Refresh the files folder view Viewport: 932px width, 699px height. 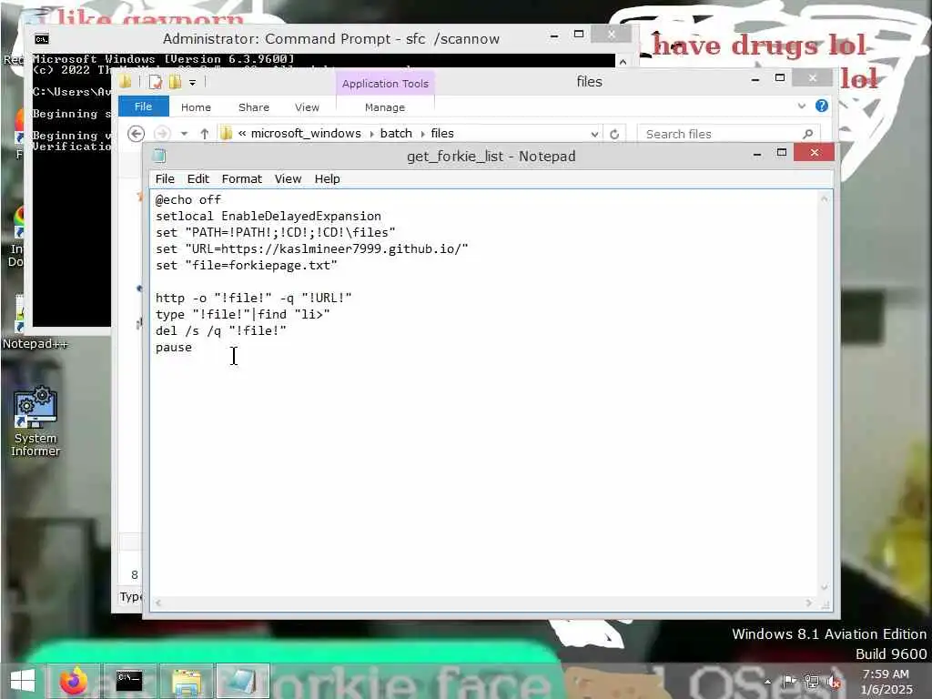(614, 135)
